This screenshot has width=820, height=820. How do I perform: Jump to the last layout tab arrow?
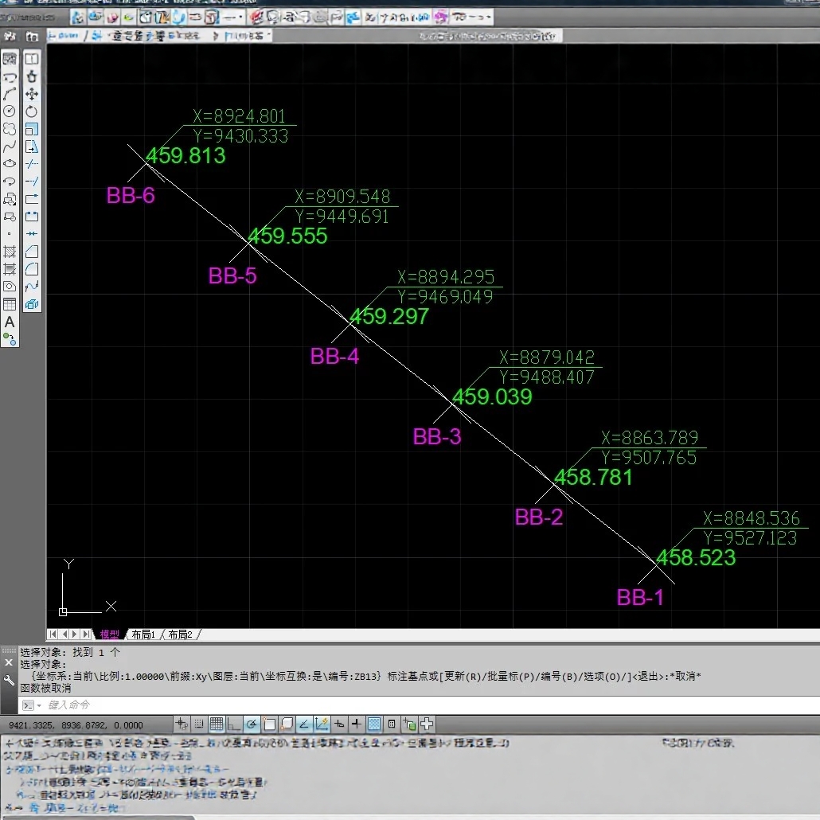[86, 635]
